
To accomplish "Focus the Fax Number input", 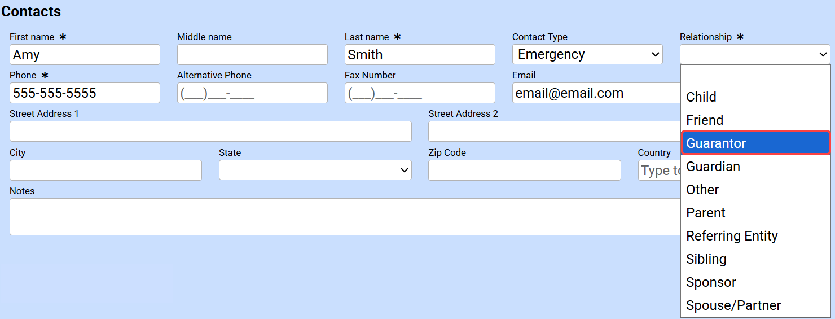I will coord(420,93).
